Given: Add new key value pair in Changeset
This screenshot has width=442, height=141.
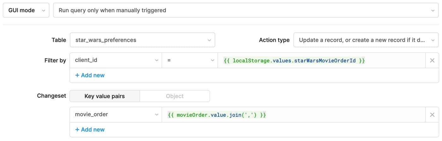Looking at the screenshot, I should [90, 130].
